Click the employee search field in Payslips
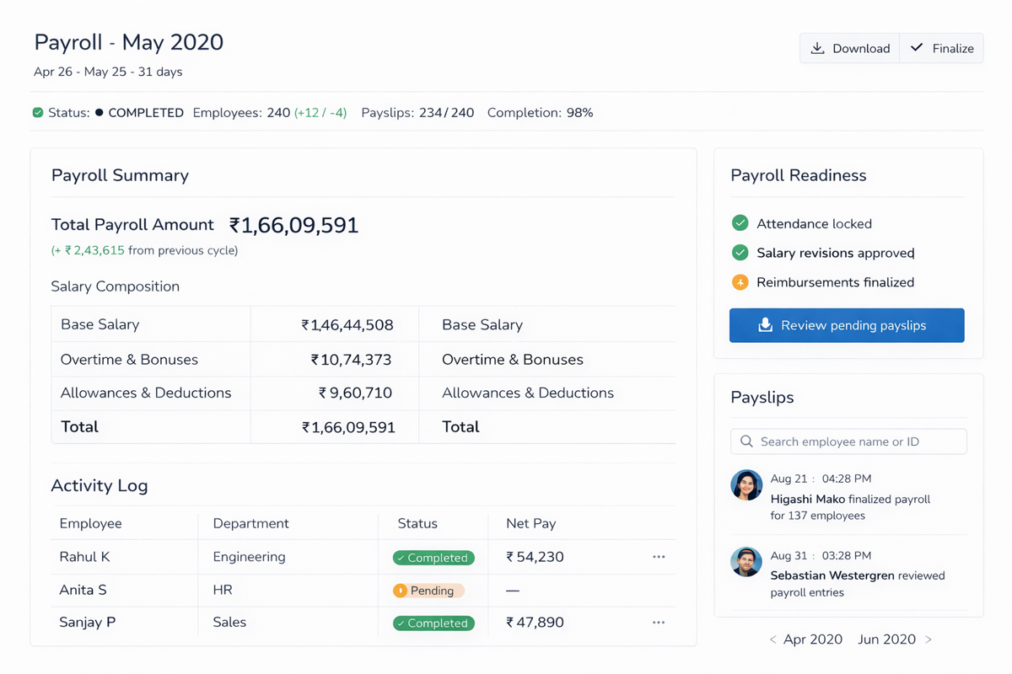The width and height of the screenshot is (1012, 674). click(x=848, y=441)
